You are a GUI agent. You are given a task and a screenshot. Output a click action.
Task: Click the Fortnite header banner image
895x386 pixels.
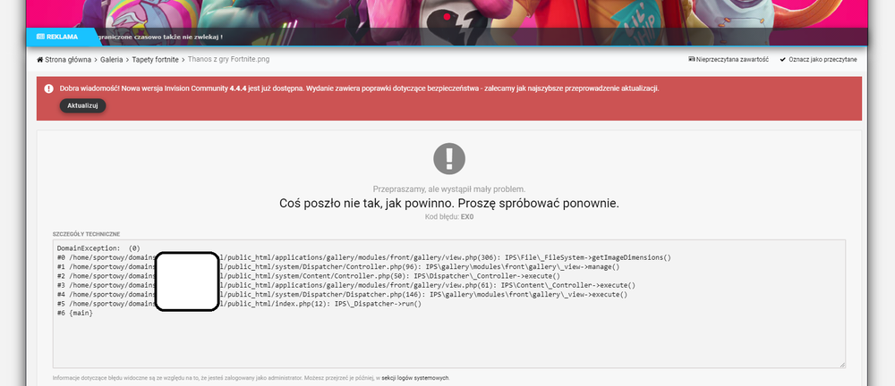[447, 13]
